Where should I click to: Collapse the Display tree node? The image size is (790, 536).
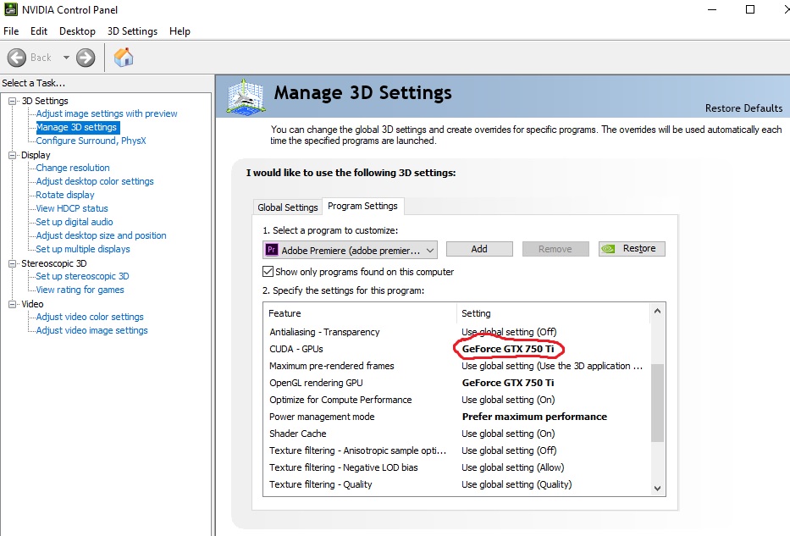pyautogui.click(x=13, y=156)
